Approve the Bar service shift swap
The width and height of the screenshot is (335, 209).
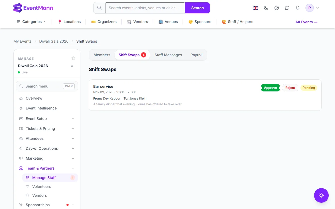pos(270,88)
